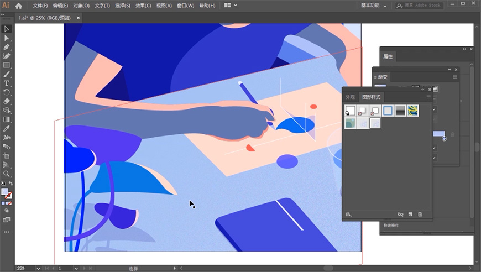The width and height of the screenshot is (481, 272).
Task: Open the drawing modes icon
Action: pos(6,211)
